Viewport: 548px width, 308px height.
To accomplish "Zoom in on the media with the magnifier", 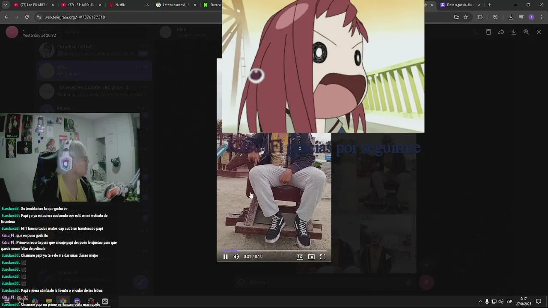I will coord(526,32).
